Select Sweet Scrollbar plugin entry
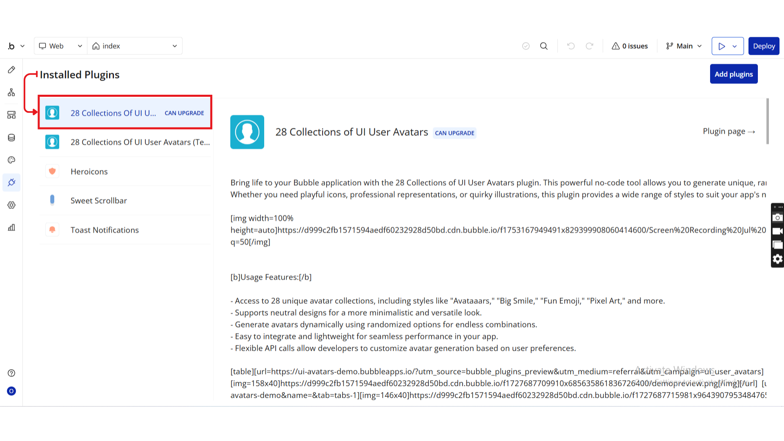Screen dimensions: 784x441 (x=98, y=200)
